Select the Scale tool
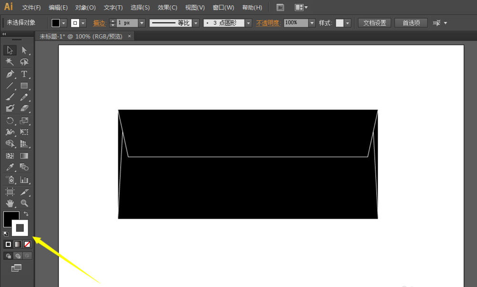The height and width of the screenshot is (287, 477). [24, 121]
